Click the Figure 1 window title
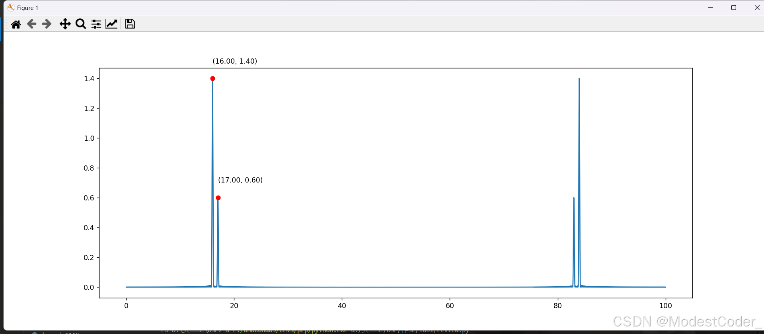 pyautogui.click(x=27, y=8)
